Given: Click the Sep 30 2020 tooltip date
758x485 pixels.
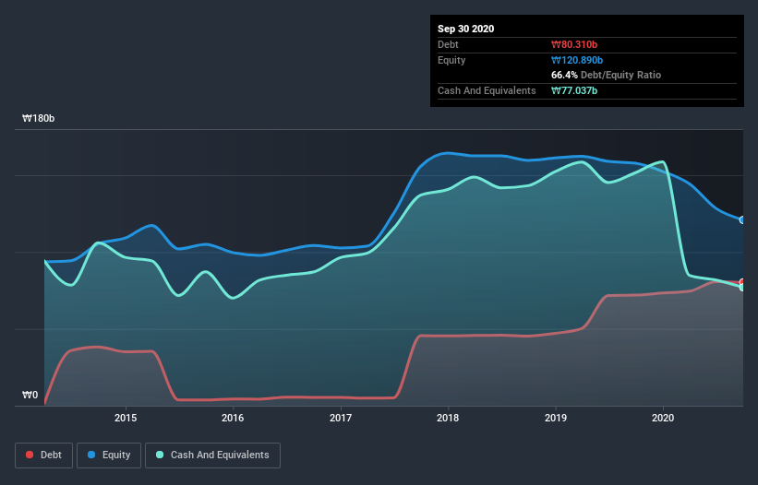Looking at the screenshot, I should pyautogui.click(x=465, y=29).
